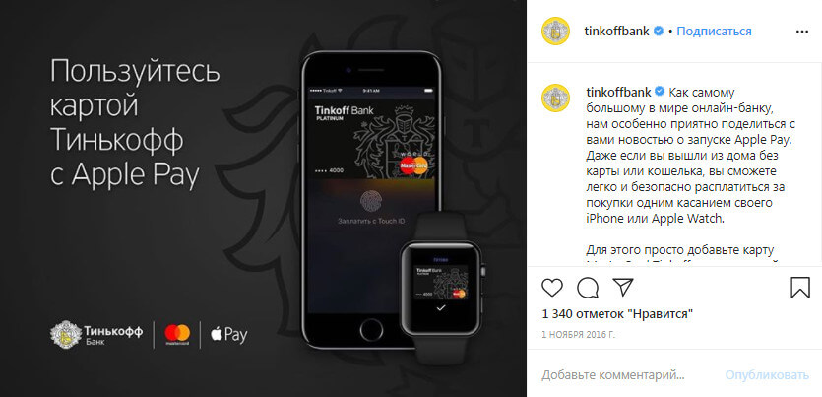Screen dimensions: 822x397
Task: Follow the account via Подписаться
Action: [x=714, y=32]
